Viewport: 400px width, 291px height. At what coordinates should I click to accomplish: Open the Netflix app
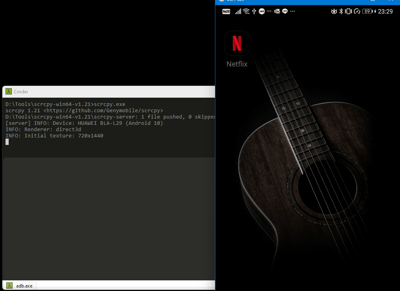pos(237,43)
